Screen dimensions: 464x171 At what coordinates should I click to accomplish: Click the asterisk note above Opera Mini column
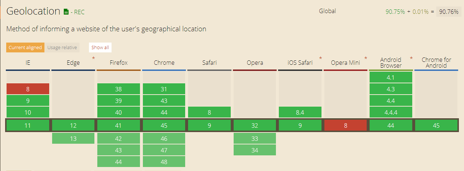[x=366, y=58]
